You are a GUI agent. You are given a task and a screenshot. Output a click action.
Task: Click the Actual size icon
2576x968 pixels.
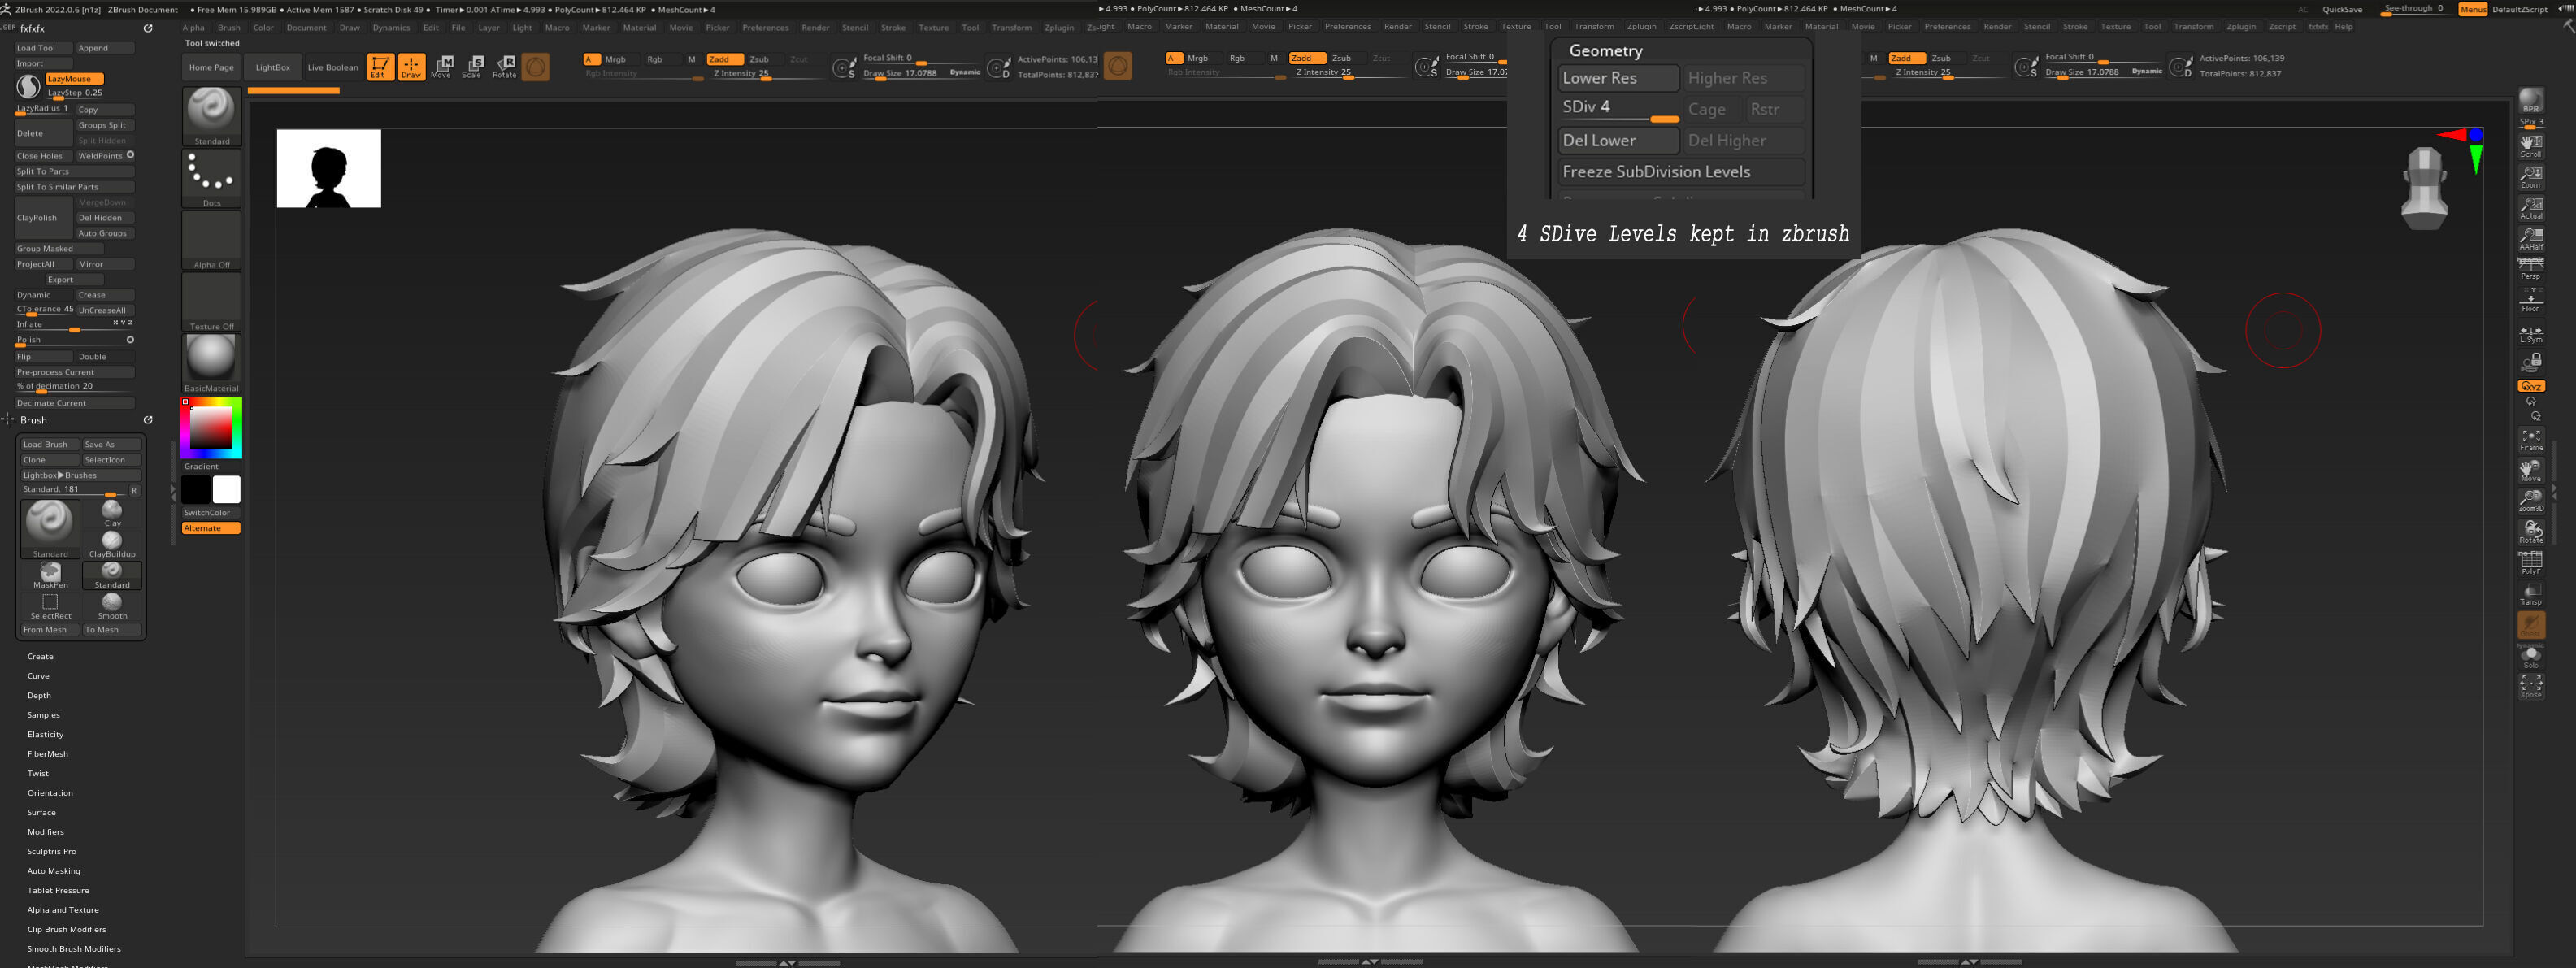coord(2531,208)
